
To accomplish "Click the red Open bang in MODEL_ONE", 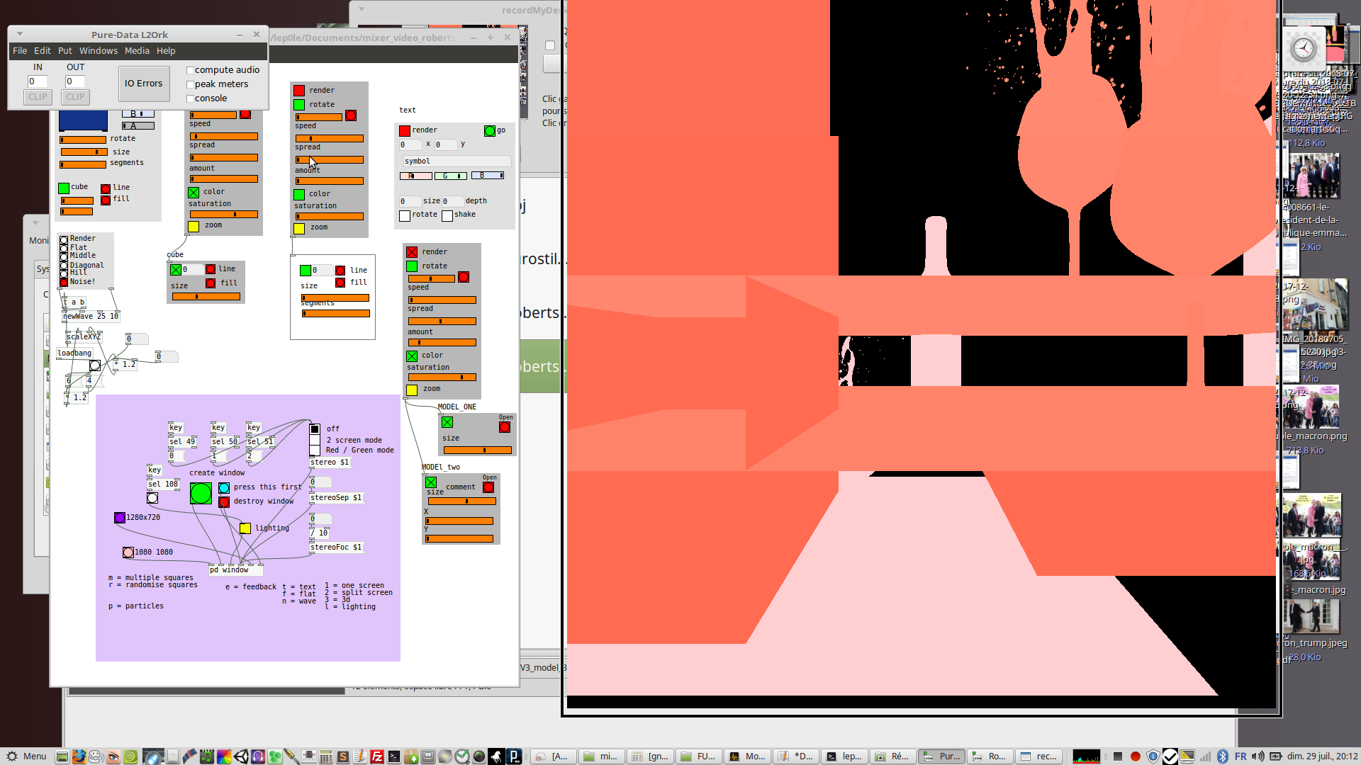I will pyautogui.click(x=505, y=427).
